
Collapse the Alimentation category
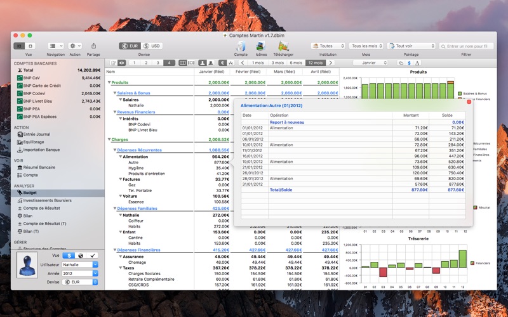pos(120,157)
